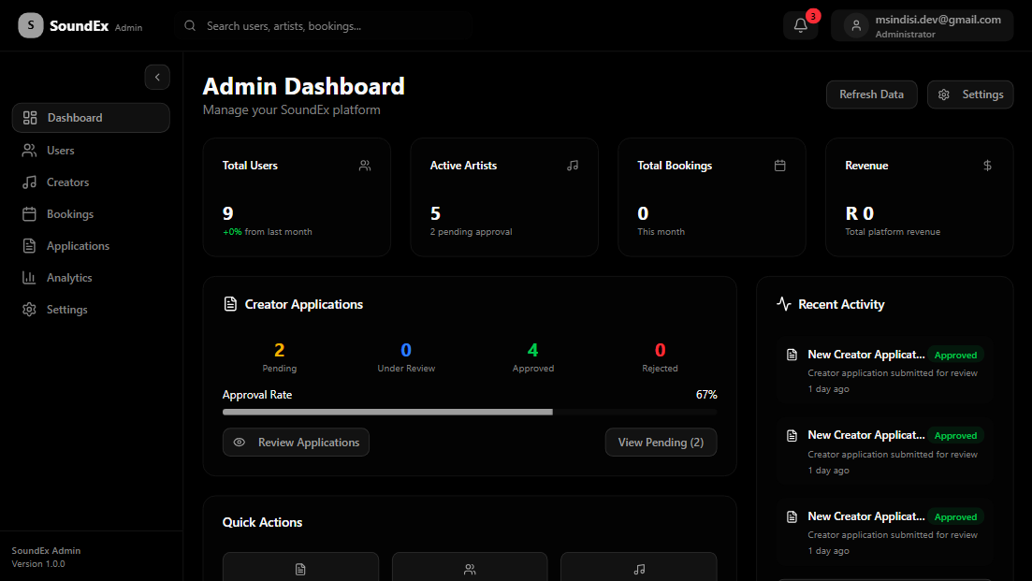Collapse the sidebar with the chevron button
Viewport: 1032px width, 581px height.
157,77
